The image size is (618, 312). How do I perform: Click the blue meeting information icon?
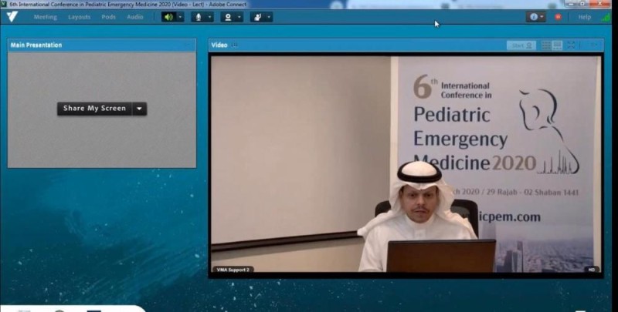coord(534,17)
